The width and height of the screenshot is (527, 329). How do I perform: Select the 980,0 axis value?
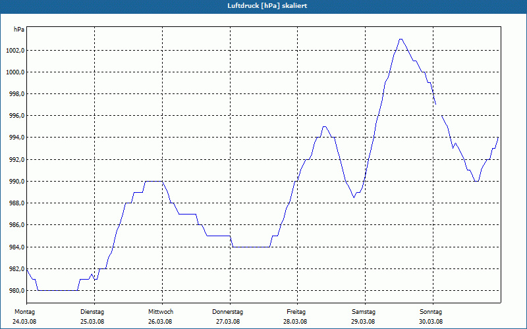16,291
